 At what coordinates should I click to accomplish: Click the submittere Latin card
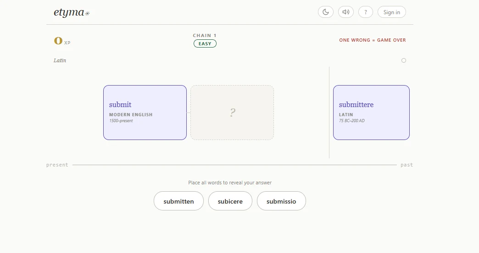click(371, 113)
